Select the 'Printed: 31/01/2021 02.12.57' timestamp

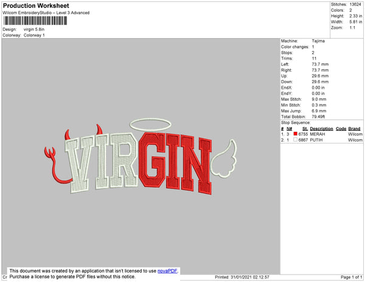coord(242,277)
